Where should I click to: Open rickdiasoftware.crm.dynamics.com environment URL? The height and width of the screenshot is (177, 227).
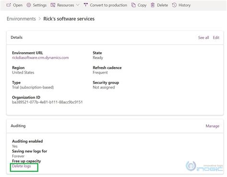point(40,58)
